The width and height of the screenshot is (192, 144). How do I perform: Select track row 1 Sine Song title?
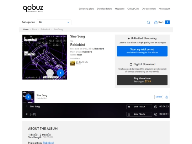point(35,107)
